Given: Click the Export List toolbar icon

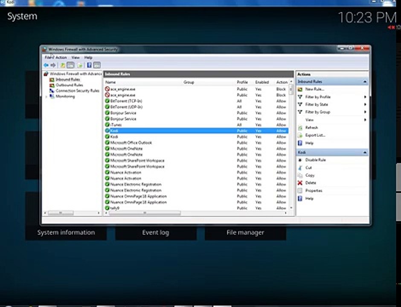Looking at the screenshot, I should pyautogui.click(x=80, y=65).
